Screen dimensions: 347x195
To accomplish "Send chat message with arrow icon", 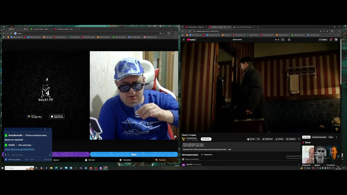I will (50, 155).
